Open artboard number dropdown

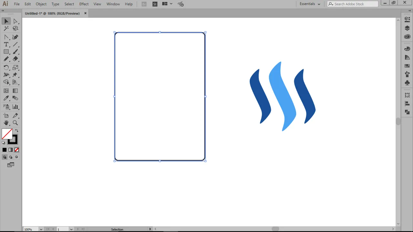point(71,229)
